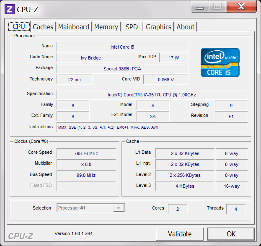Click the CPU-Z purple Z app icon
The image size is (261, 246).
(10, 9)
